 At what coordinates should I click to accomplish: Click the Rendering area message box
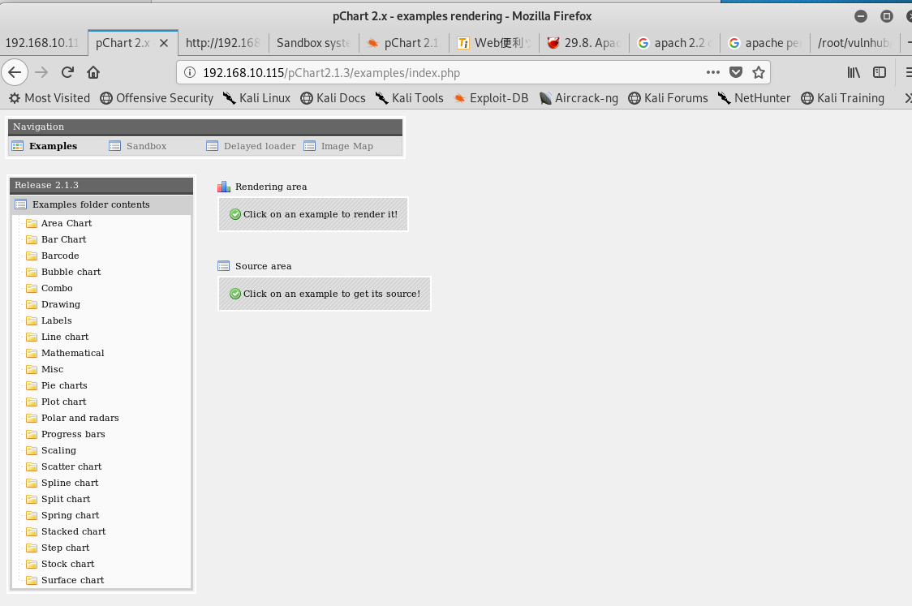pyautogui.click(x=313, y=214)
